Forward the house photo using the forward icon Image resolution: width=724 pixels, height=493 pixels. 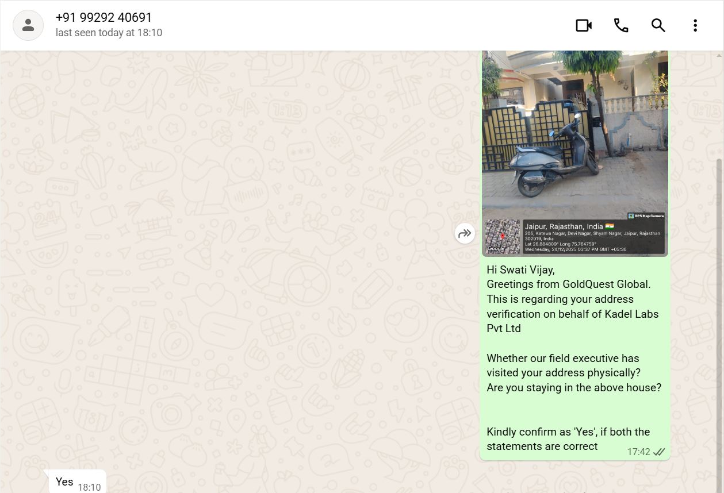click(x=465, y=233)
